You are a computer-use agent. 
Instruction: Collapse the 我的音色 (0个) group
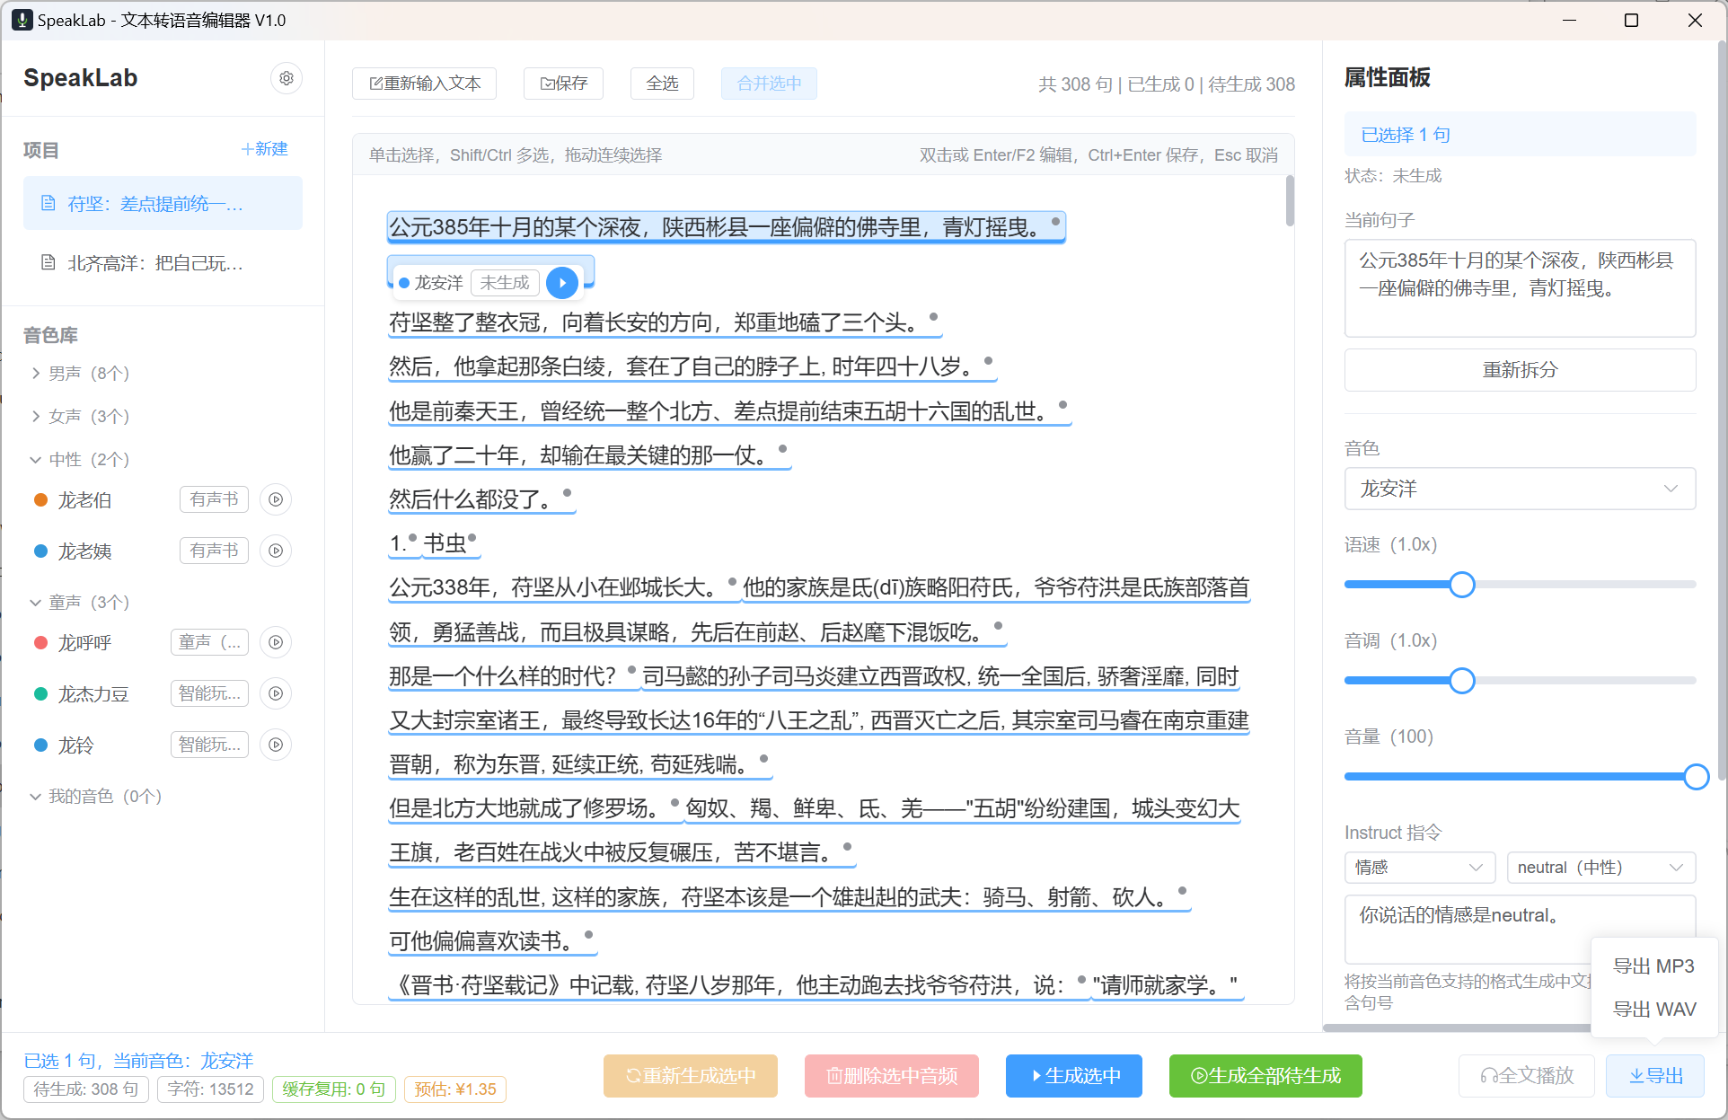(96, 796)
